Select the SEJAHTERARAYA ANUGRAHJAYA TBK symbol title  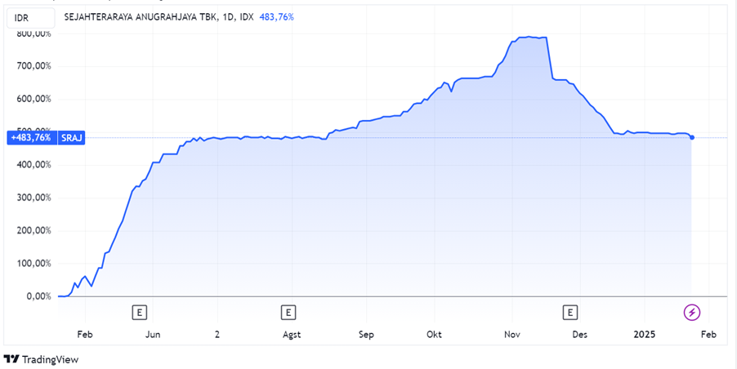point(140,17)
